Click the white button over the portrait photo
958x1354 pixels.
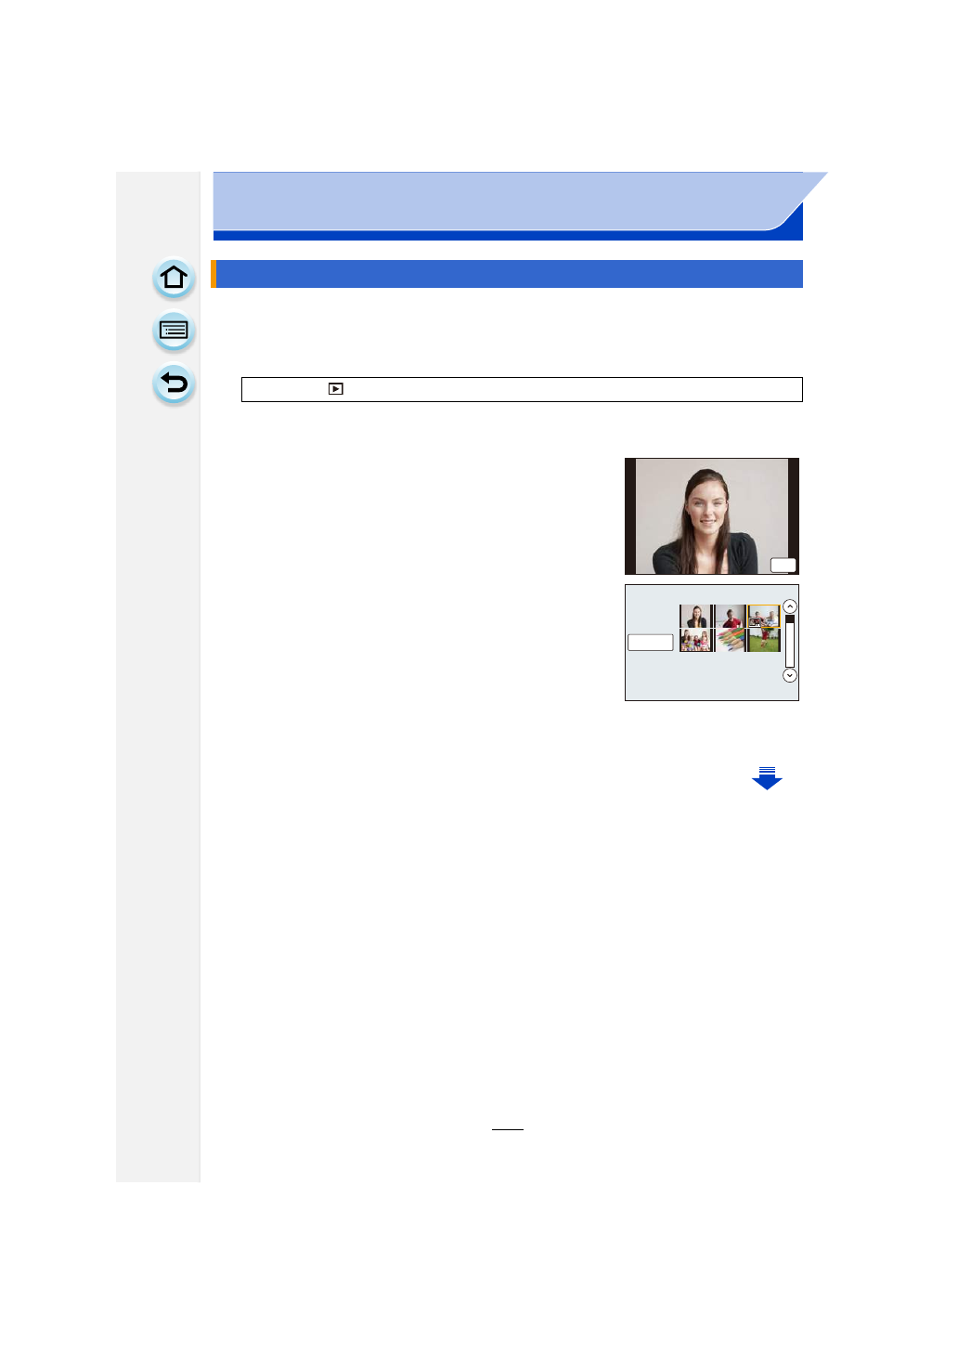783,565
